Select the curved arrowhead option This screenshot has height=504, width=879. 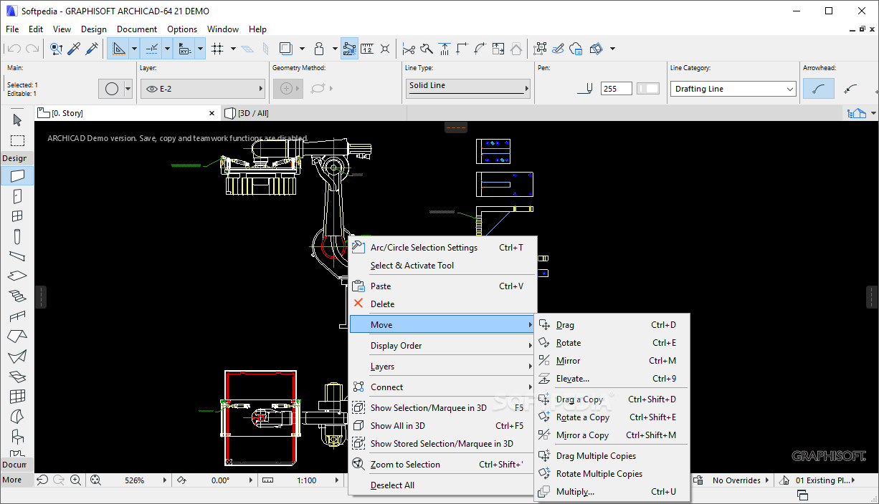(819, 89)
